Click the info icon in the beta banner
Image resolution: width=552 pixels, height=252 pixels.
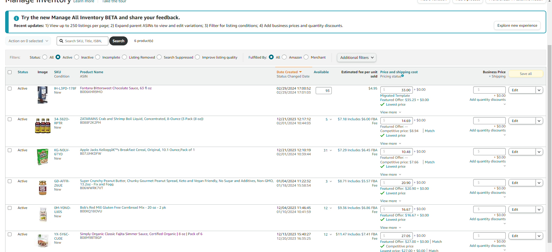point(16,18)
